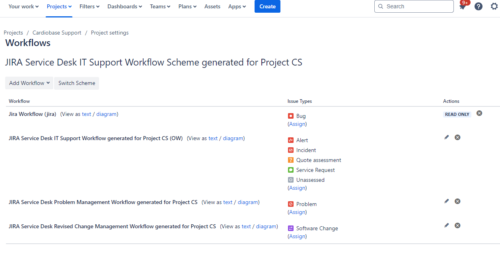
Task: Click the Quote assessment issue type icon
Action: click(291, 160)
